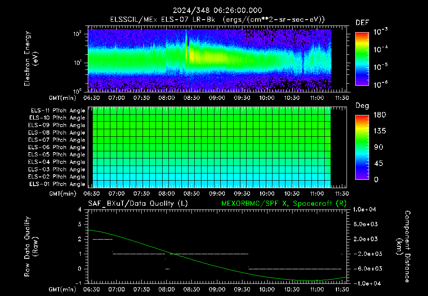Viewport: 428px width, 296px height.
Task: Click the ELS-04 Pitch Angle row label
Action: 56,162
